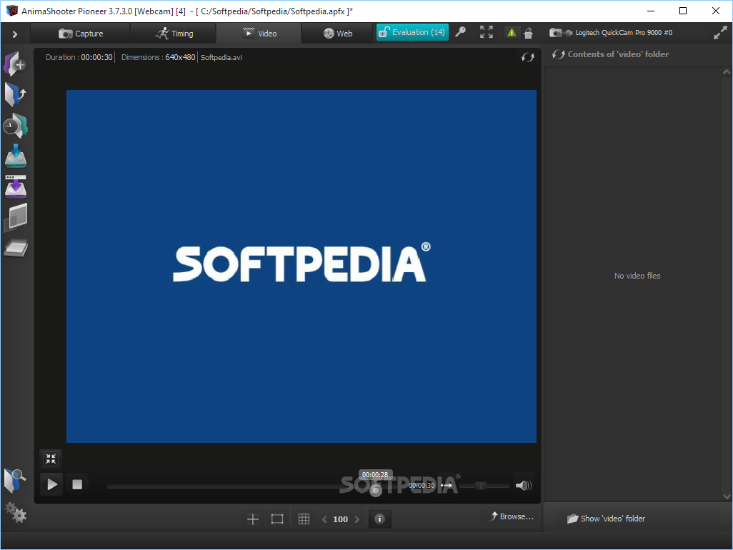
Task: Refresh contents of 'video' folder
Action: 558,54
